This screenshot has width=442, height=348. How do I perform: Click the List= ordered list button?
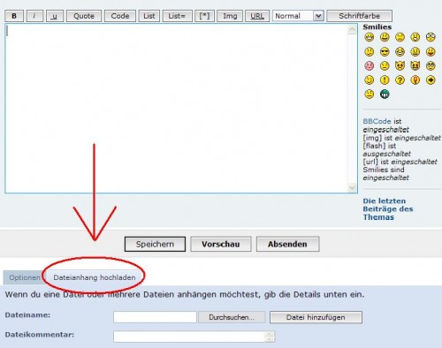pos(177,16)
